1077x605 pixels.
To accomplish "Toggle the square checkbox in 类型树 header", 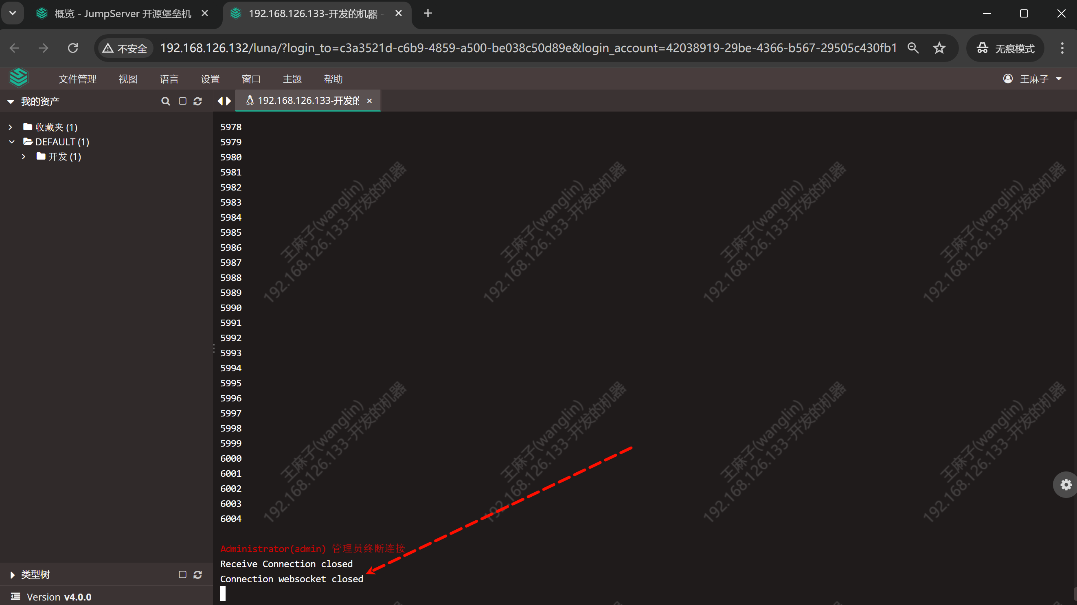I will (182, 575).
